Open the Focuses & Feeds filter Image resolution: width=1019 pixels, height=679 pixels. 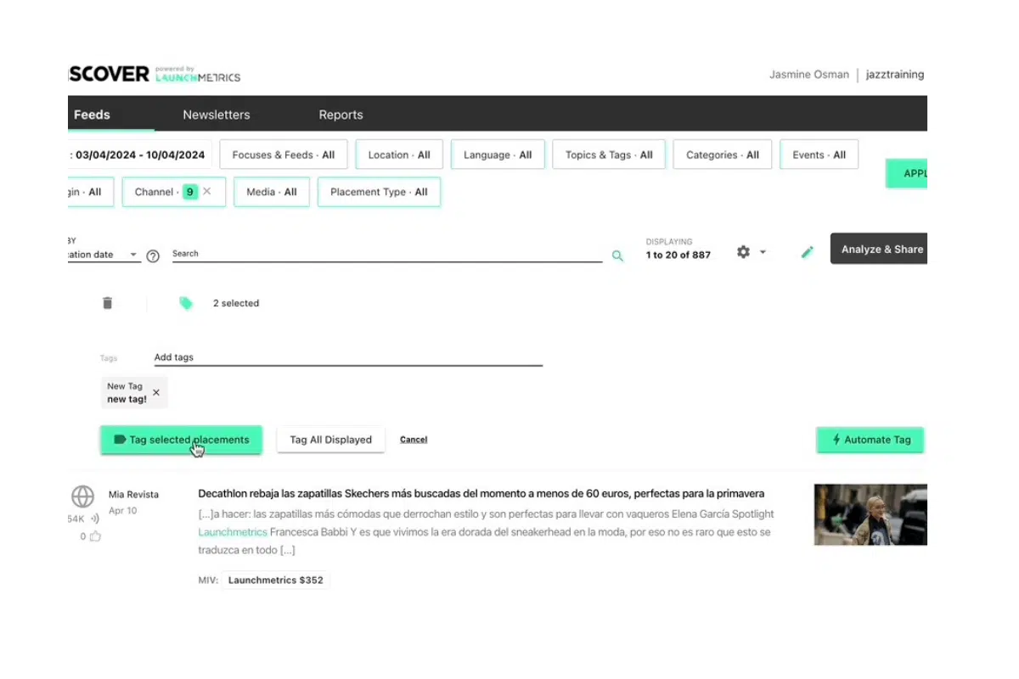(x=283, y=155)
